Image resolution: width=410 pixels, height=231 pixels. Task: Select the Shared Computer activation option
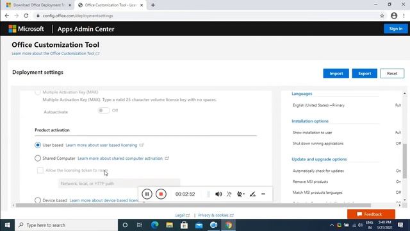pos(38,158)
